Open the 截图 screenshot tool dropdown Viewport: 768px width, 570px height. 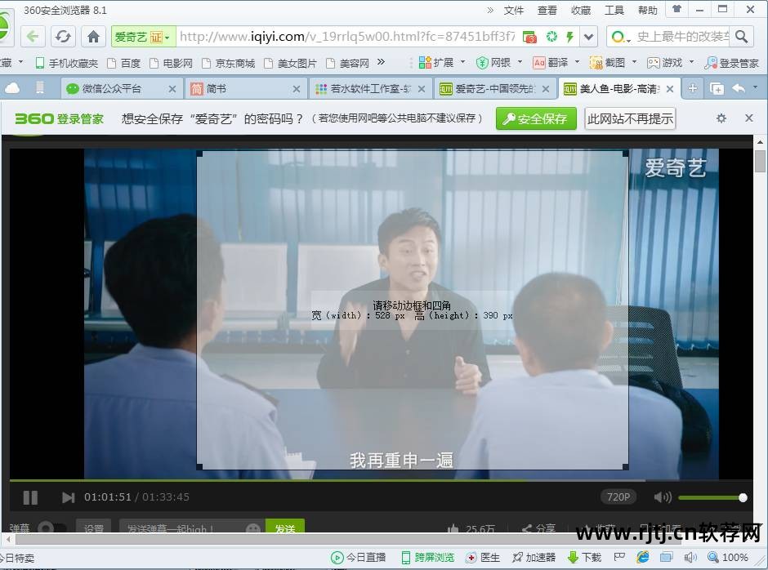pyautogui.click(x=614, y=63)
